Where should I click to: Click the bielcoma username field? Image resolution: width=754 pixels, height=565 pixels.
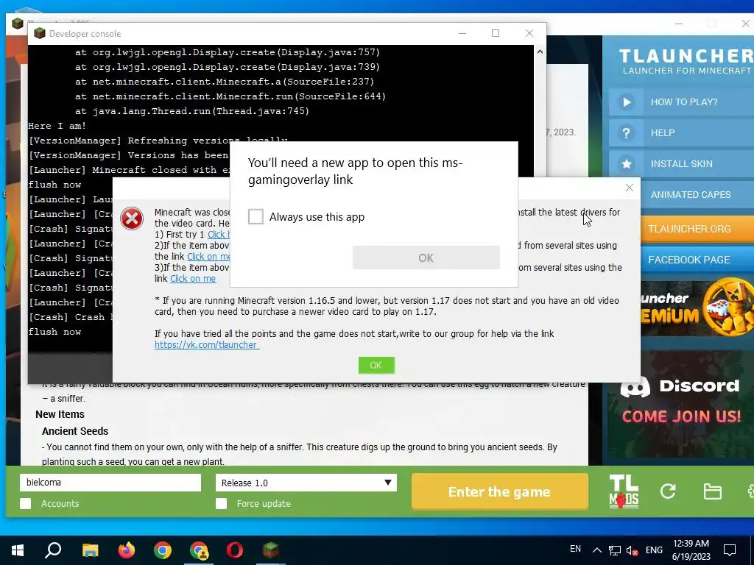(110, 483)
